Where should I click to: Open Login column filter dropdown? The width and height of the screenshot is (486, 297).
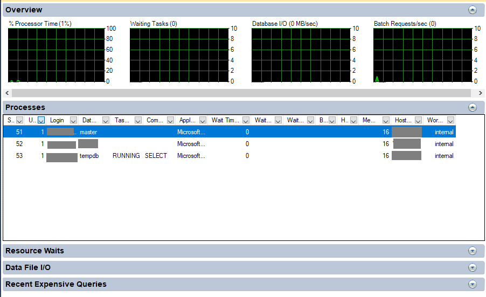(73, 120)
